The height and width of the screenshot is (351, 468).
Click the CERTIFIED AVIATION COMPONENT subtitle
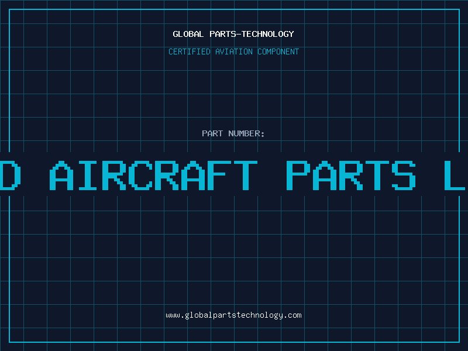pyautogui.click(x=233, y=51)
